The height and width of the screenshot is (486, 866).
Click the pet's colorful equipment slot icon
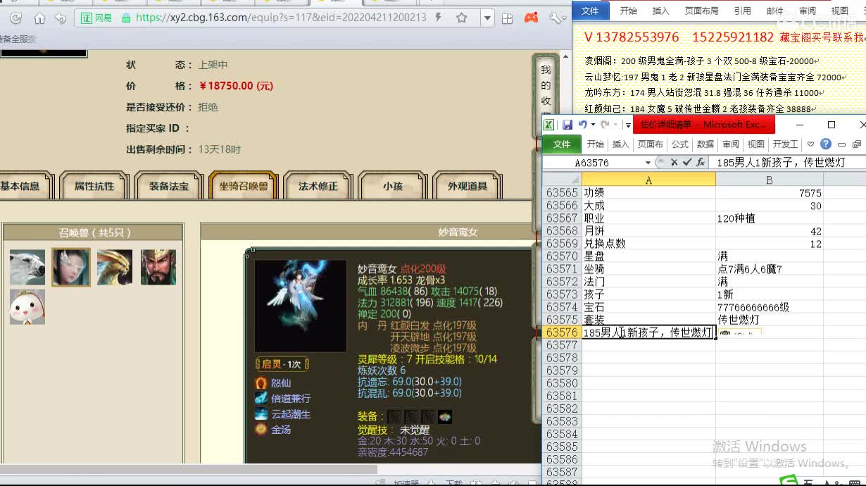tap(445, 416)
